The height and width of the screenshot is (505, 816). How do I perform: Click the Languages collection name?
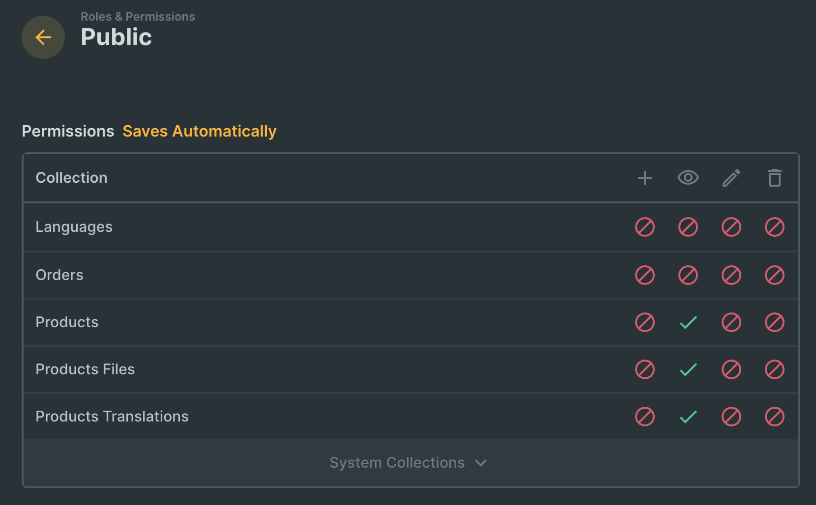tap(74, 227)
